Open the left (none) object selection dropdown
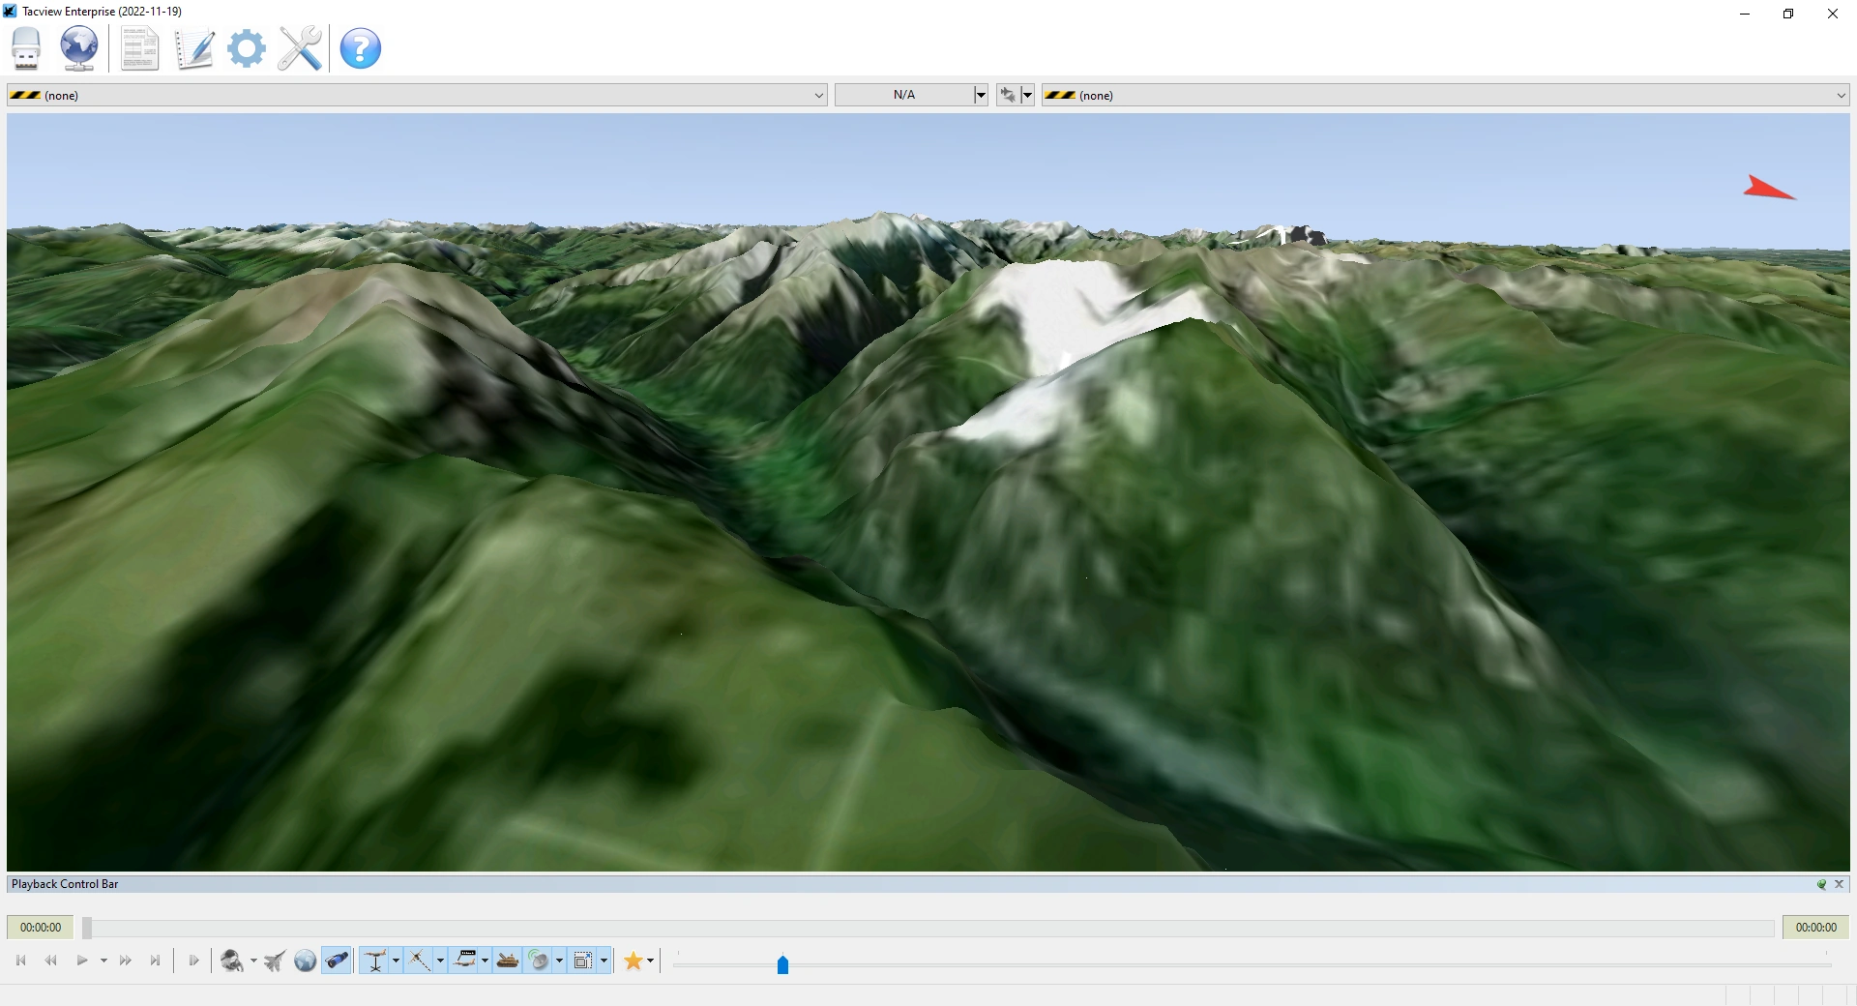The width and height of the screenshot is (1857, 1006). (417, 95)
